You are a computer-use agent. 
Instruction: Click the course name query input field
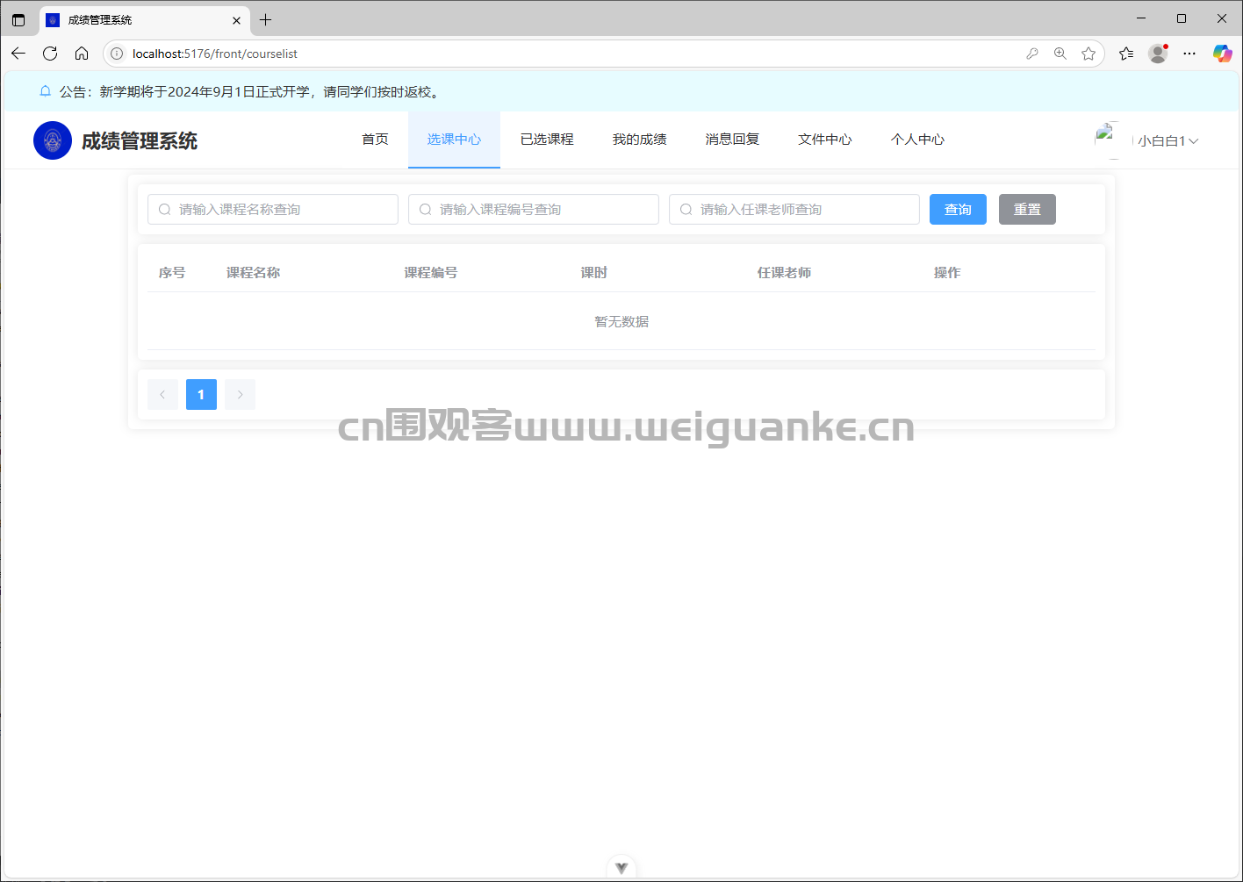(272, 209)
